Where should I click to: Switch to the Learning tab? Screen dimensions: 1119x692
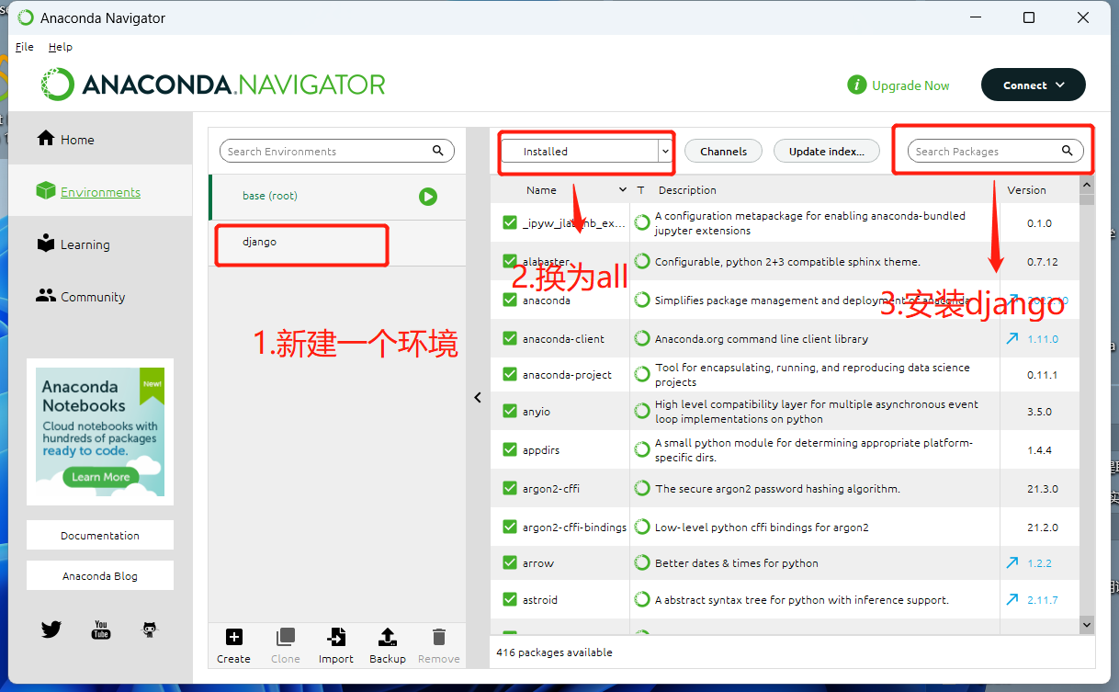coord(100,244)
